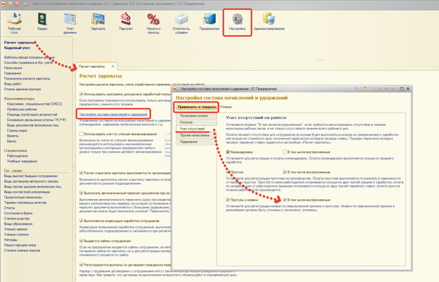This screenshot has height=282, width=439.
Task: Toggle the Командировки checkbox
Action: pyautogui.click(x=228, y=152)
